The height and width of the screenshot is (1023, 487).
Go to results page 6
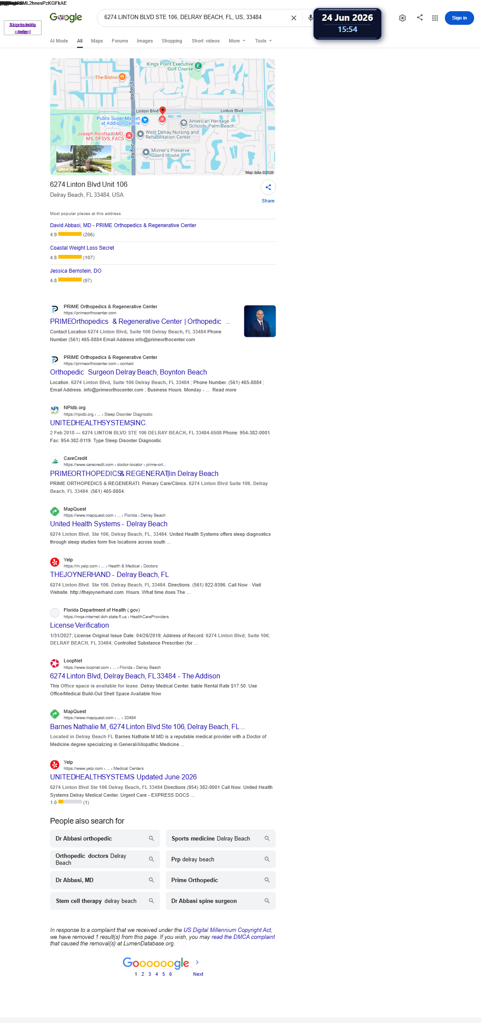[x=170, y=974]
